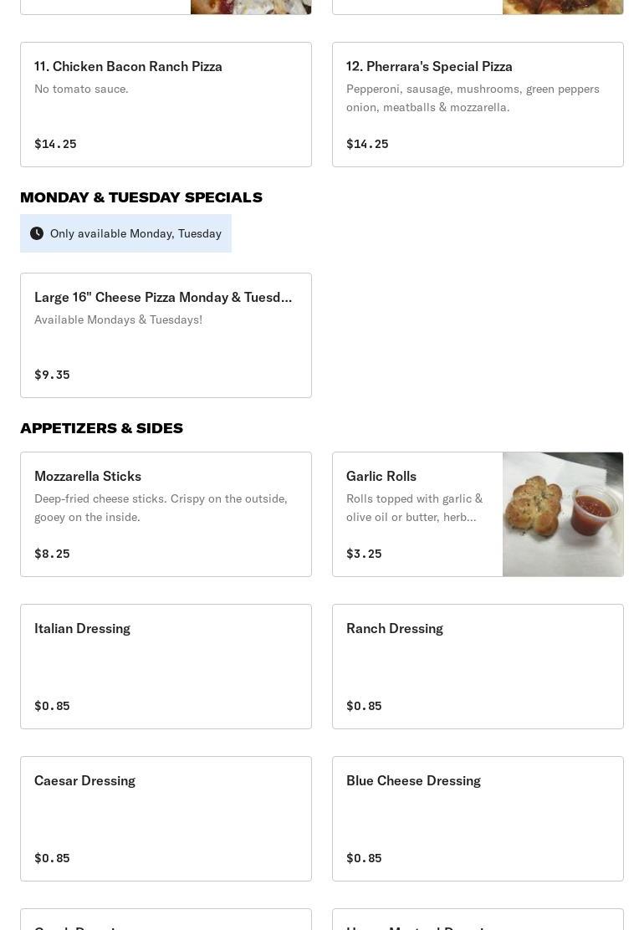Click the partially visible Honey Mustard item
Image resolution: width=644 pixels, height=930 pixels.
477,922
